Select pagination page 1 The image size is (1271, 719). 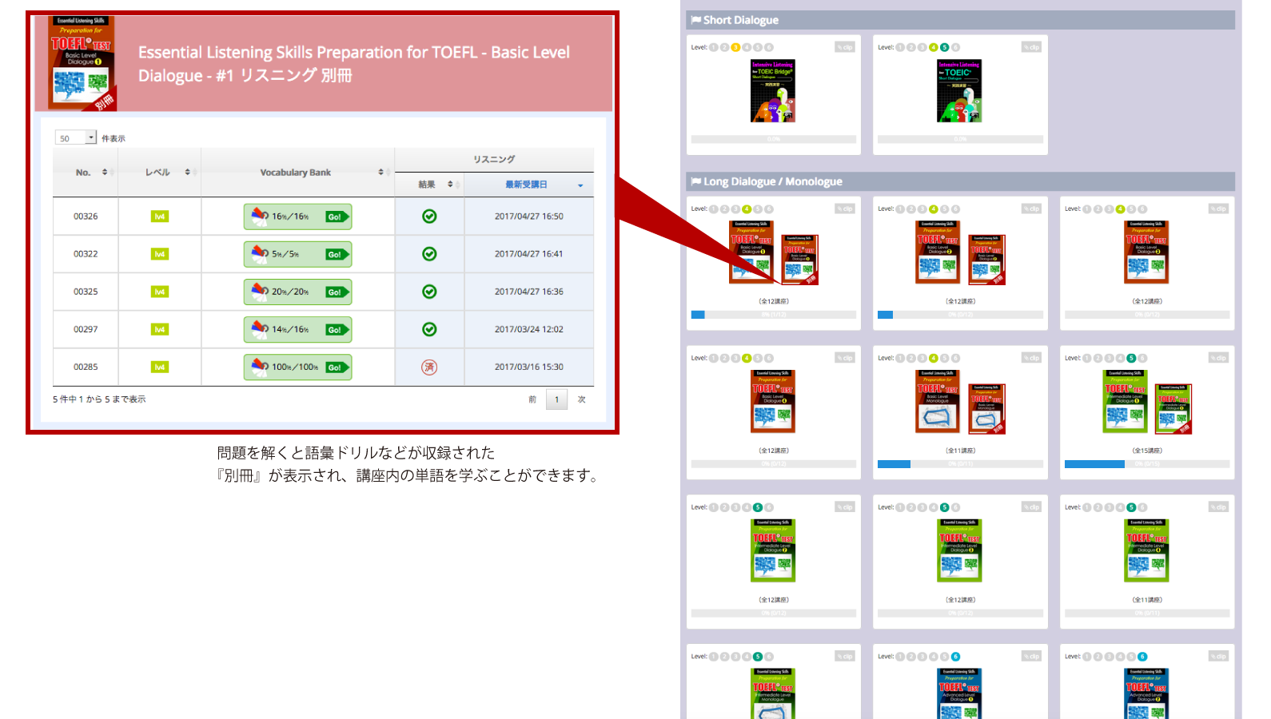556,399
